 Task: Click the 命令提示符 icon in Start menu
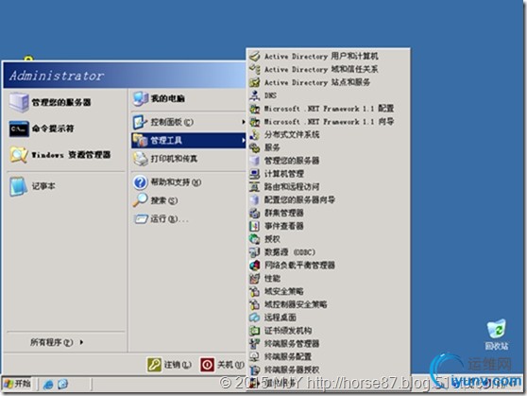(19, 129)
